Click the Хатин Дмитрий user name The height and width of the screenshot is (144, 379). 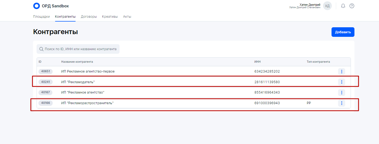(310, 5)
